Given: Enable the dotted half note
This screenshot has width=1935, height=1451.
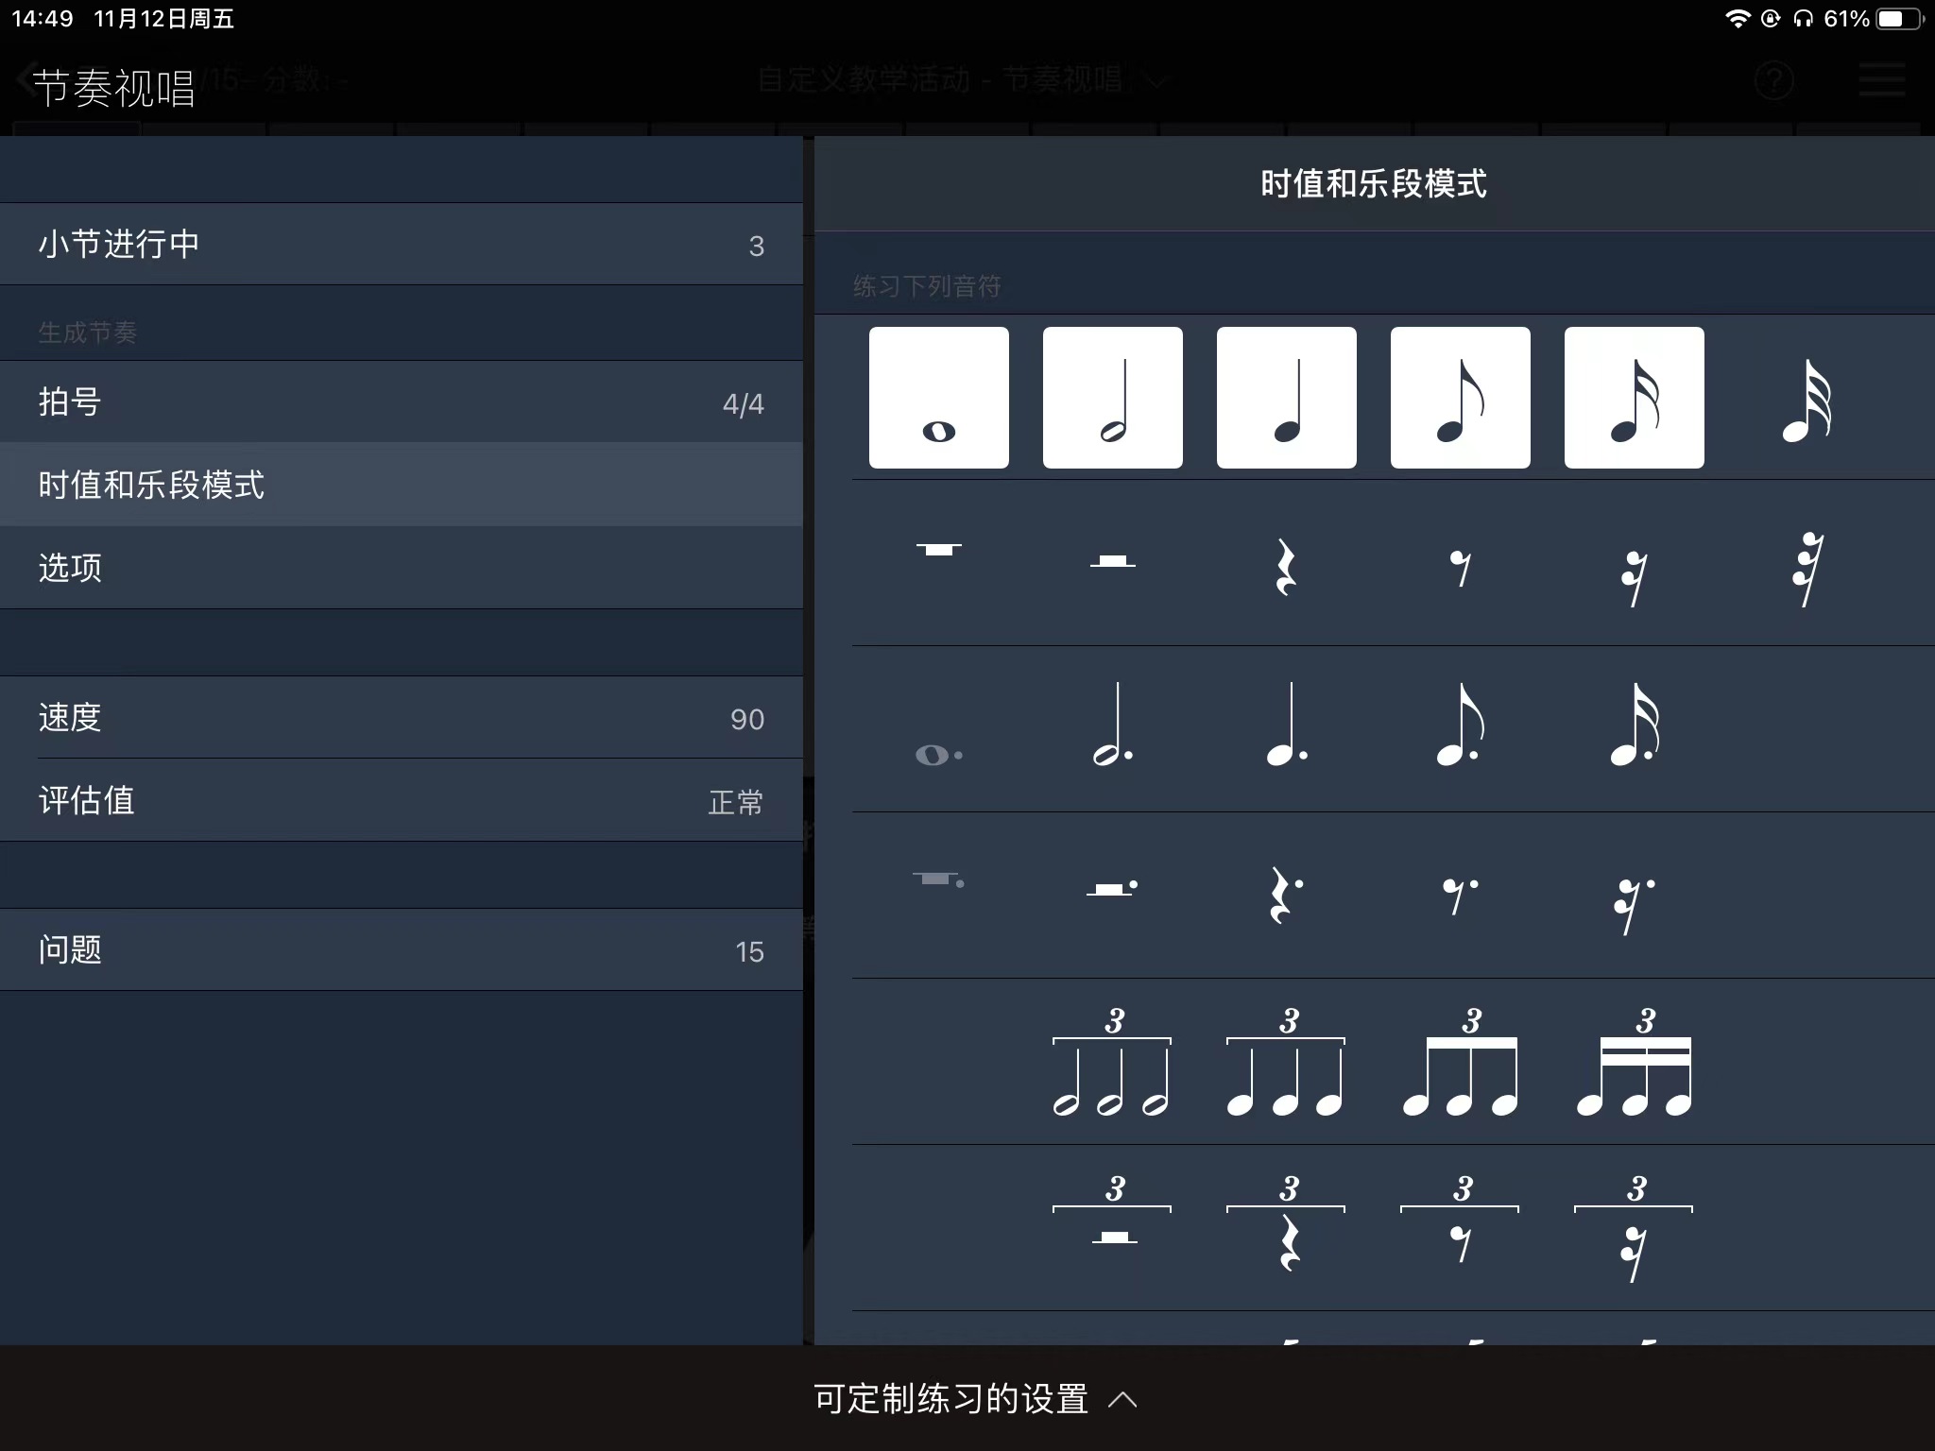Looking at the screenshot, I should coord(1113,725).
